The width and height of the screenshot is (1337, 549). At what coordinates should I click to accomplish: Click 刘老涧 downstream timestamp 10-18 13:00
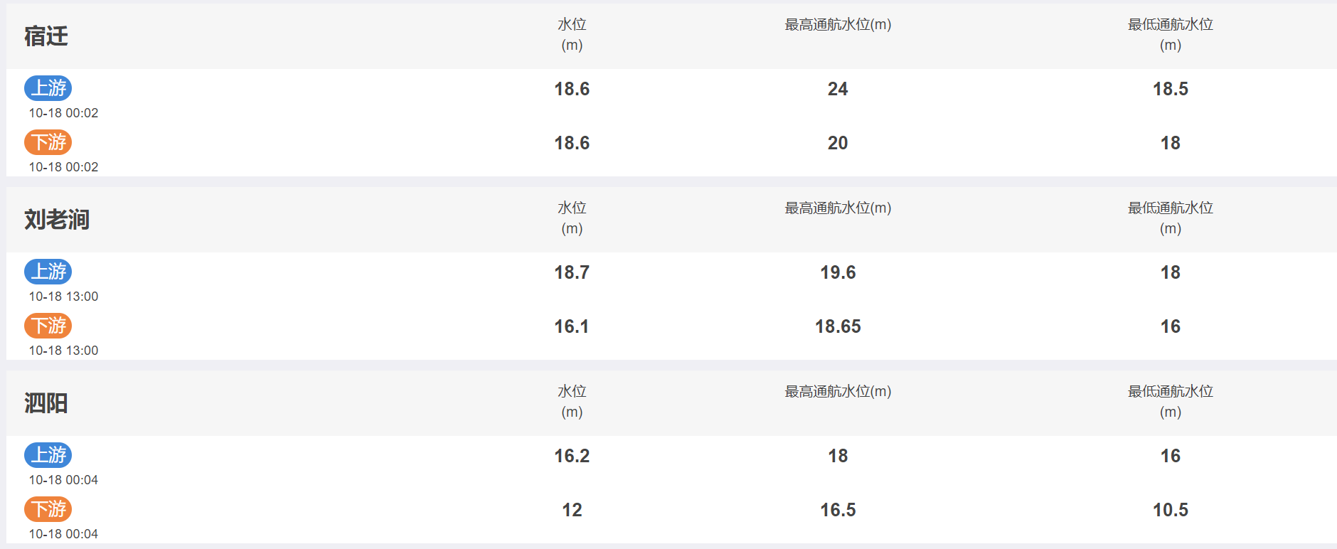click(63, 351)
